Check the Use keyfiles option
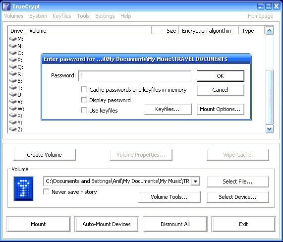Image resolution: width=283 pixels, height=242 pixels. (84, 110)
